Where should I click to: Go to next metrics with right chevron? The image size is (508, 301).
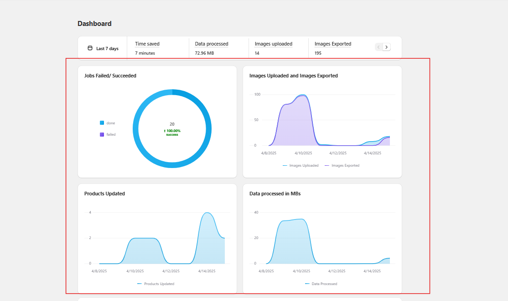click(x=386, y=47)
